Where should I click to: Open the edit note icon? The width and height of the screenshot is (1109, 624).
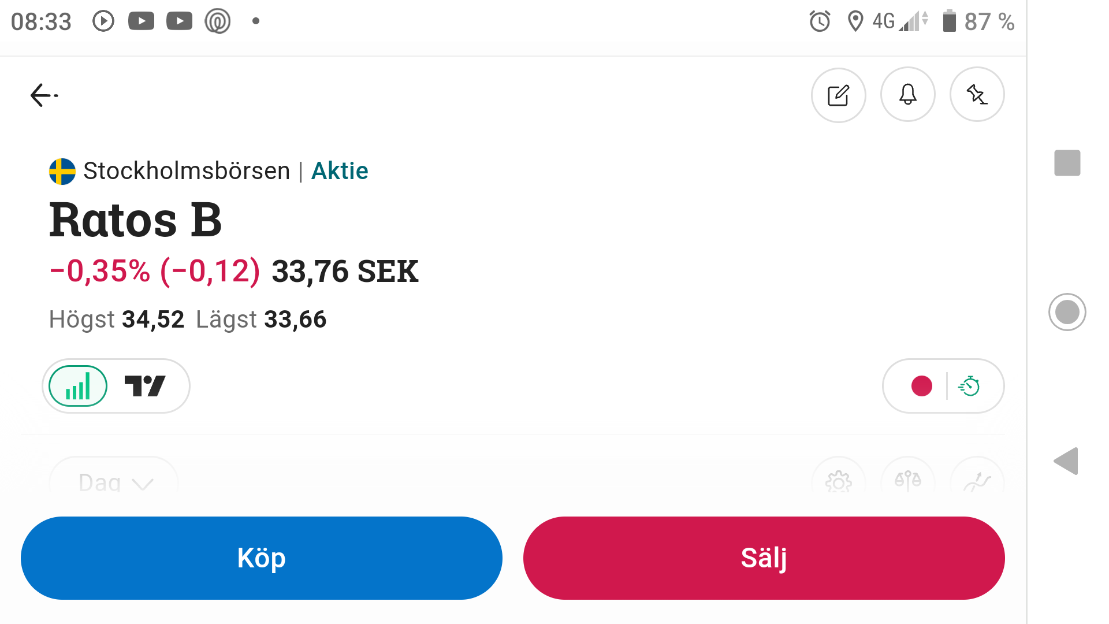[x=838, y=95]
